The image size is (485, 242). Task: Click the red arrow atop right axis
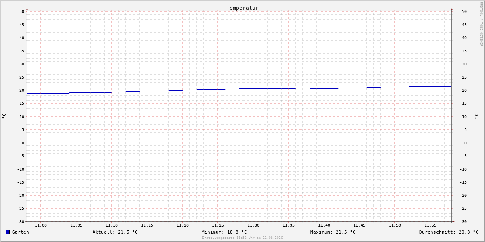click(x=452, y=9)
